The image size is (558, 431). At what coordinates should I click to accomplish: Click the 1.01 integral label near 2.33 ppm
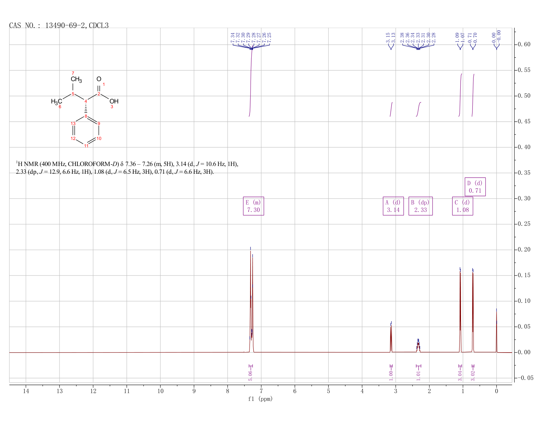click(x=418, y=376)
